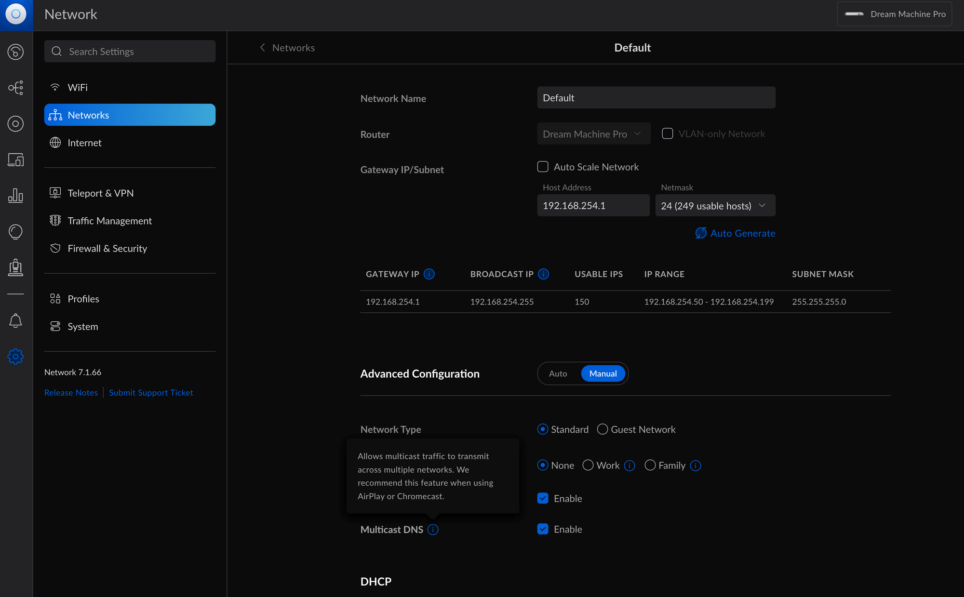Image resolution: width=964 pixels, height=597 pixels.
Task: Toggle Auto Scale Network checkbox
Action: coord(543,167)
